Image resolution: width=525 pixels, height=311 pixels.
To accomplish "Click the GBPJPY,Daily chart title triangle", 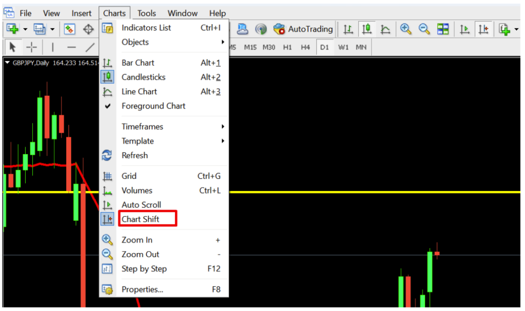I will pos(7,63).
